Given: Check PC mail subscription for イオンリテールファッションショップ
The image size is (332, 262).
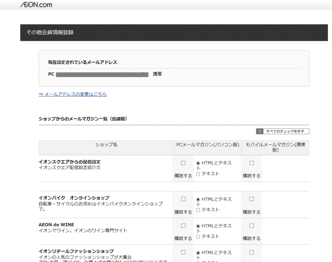Looking at the screenshot, I should [x=183, y=252].
